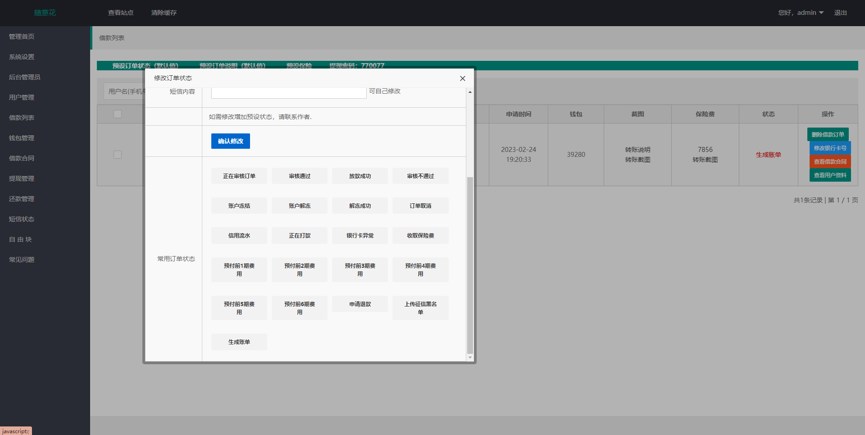Close the 修改订单状态 dialog

click(462, 78)
